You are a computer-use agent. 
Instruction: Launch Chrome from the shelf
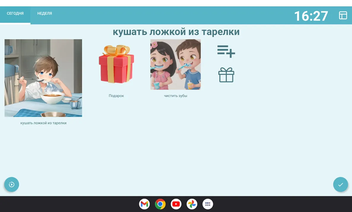(x=160, y=204)
